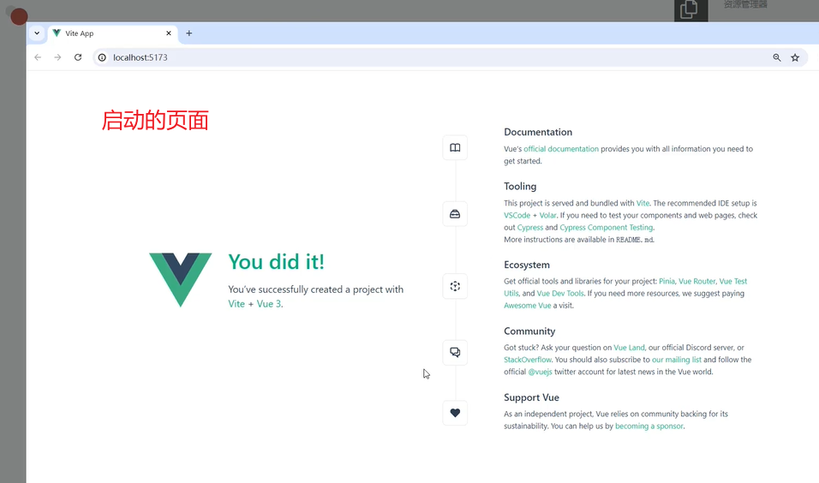
Task: Open the Vue 3 link
Action: pyautogui.click(x=268, y=304)
